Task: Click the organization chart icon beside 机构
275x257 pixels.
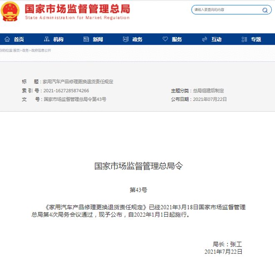Action: coord(47,39)
